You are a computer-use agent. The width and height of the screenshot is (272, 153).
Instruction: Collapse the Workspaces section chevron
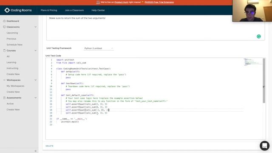pyautogui.click(x=36, y=80)
